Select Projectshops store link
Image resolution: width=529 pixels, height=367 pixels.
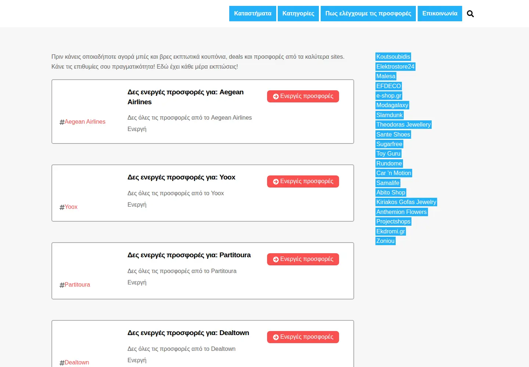393,221
